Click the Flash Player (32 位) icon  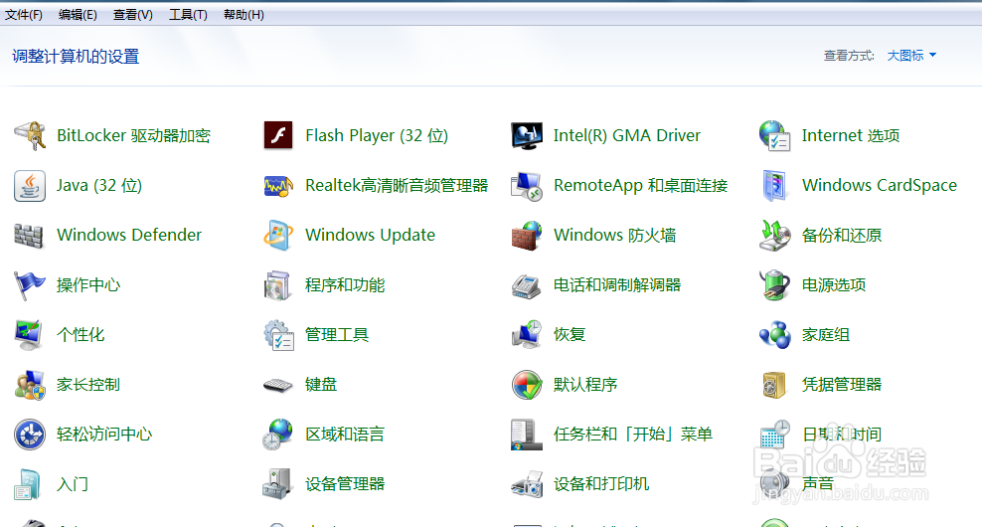click(x=278, y=135)
